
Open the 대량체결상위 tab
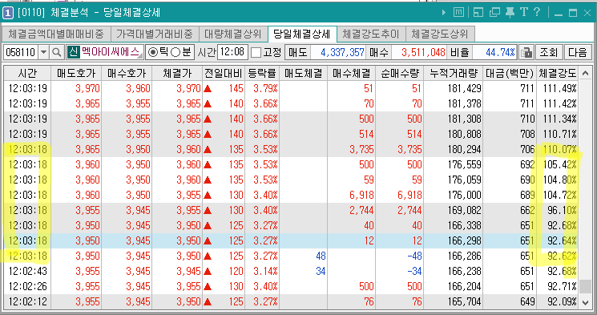(x=233, y=34)
